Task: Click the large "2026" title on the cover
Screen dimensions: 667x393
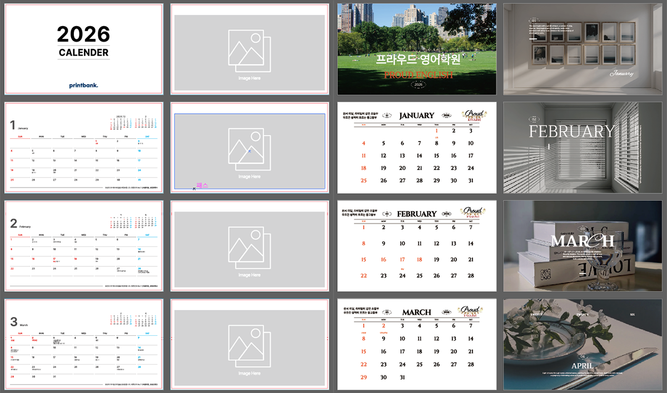Action: tap(83, 34)
